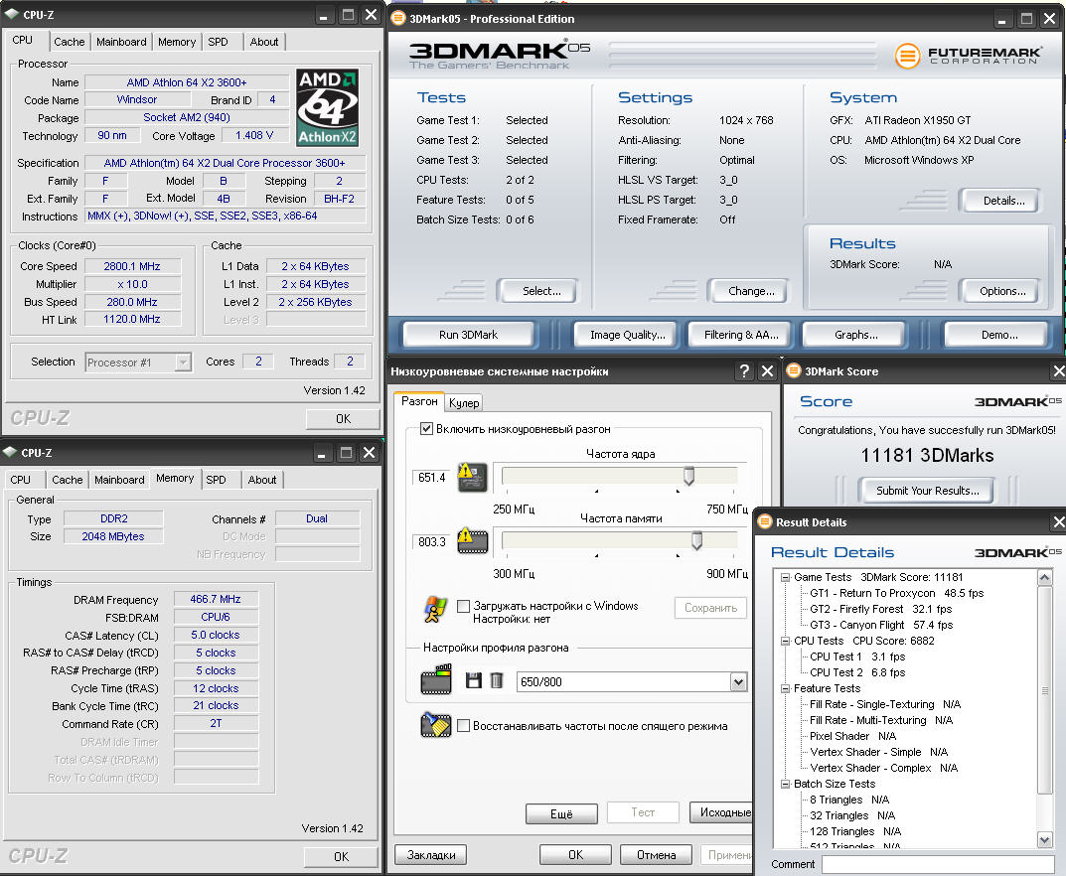The width and height of the screenshot is (1066, 876).
Task: Click the lower CPU-Z window title icon
Action: point(10,452)
